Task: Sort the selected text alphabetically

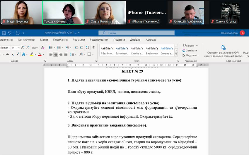Action: click(x=87, y=48)
